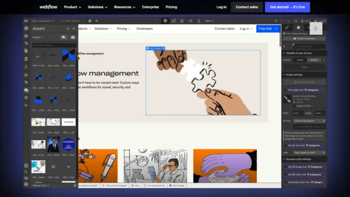Open the Images filter dropdown in Assets

pos(37,37)
